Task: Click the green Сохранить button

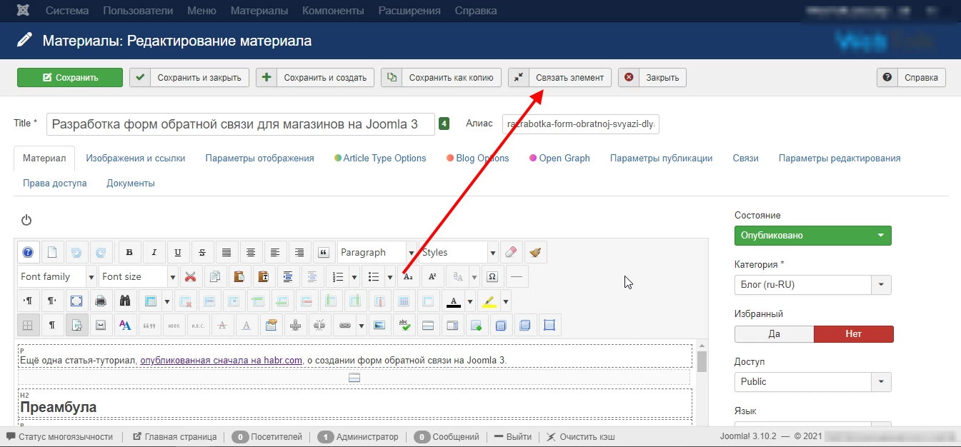Action: 70,78
